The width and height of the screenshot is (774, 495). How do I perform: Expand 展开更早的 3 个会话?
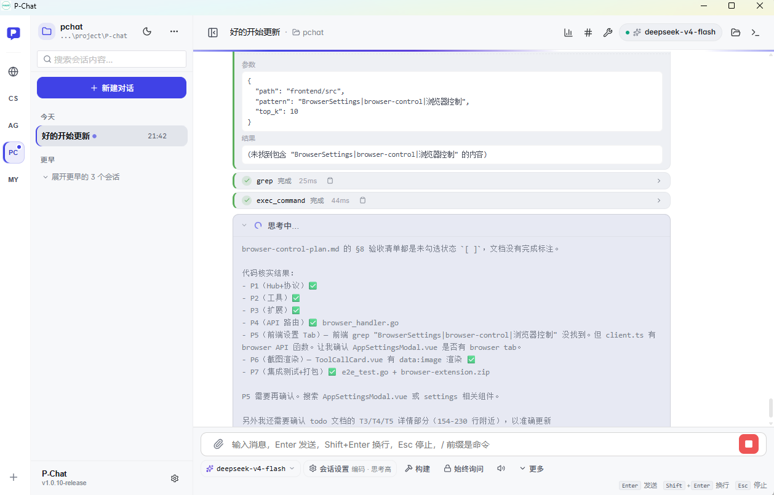click(x=81, y=177)
